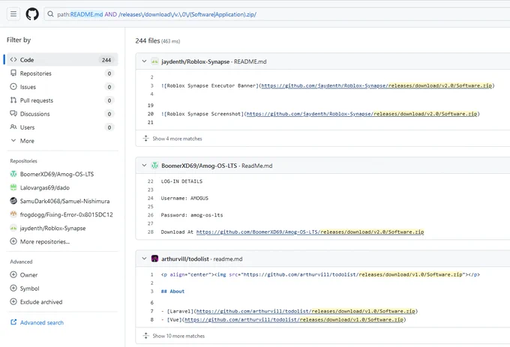
Task: Filter by jaydenth/Roblox-Synapse in sidebar
Action: (x=52, y=228)
